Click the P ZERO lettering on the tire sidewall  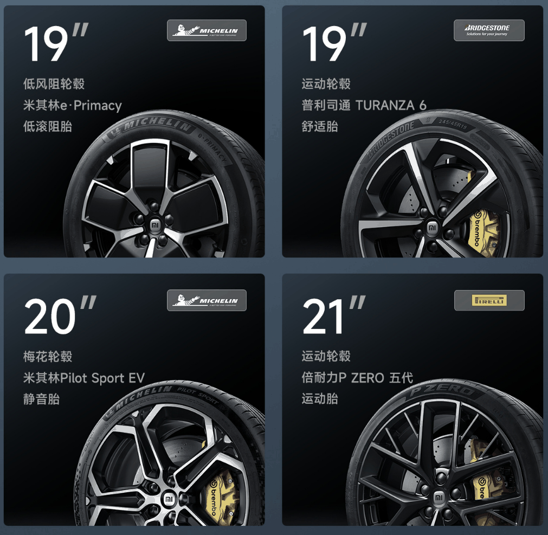click(x=443, y=390)
